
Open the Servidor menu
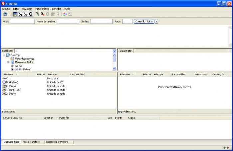[56, 9]
